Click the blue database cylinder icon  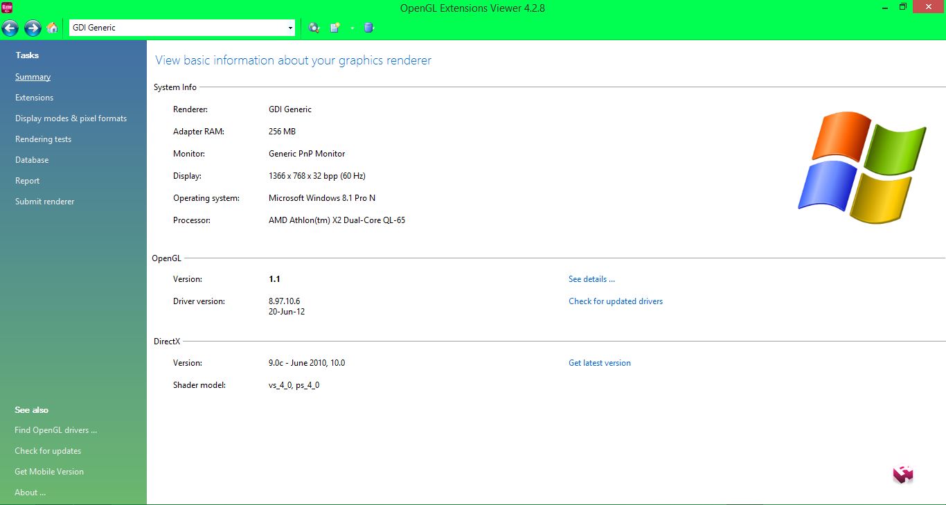pyautogui.click(x=368, y=28)
